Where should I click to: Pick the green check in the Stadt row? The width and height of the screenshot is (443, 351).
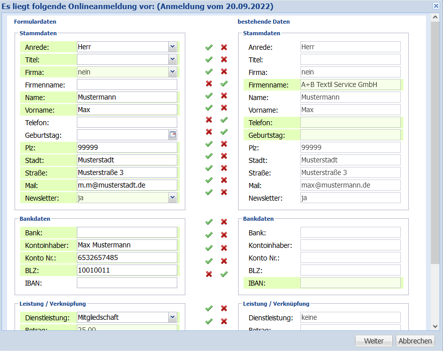(209, 156)
